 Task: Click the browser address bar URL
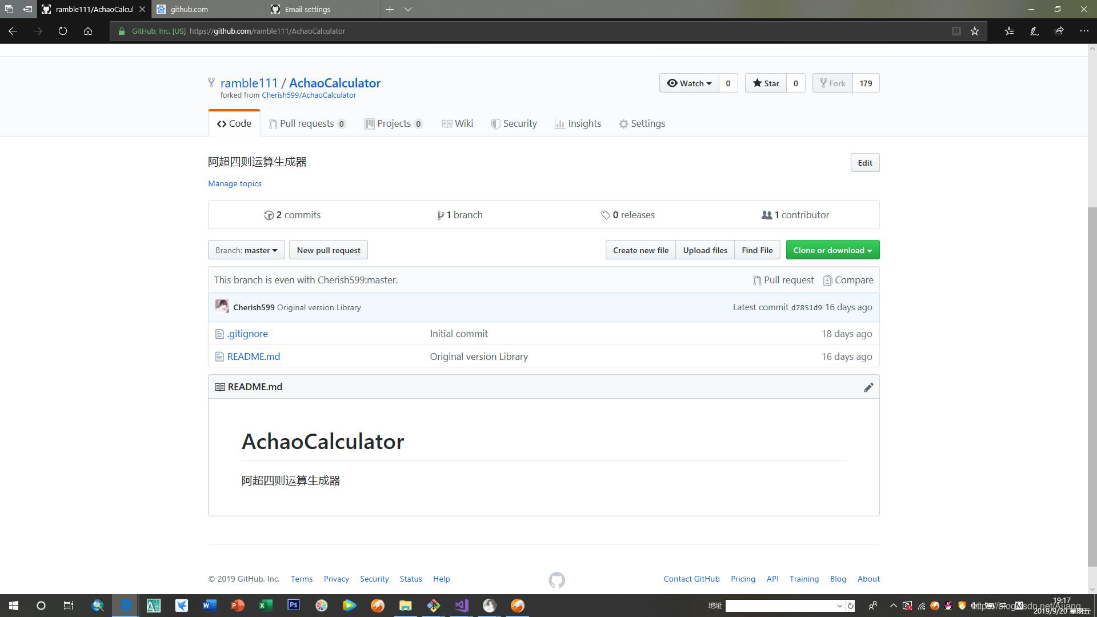pos(267,31)
